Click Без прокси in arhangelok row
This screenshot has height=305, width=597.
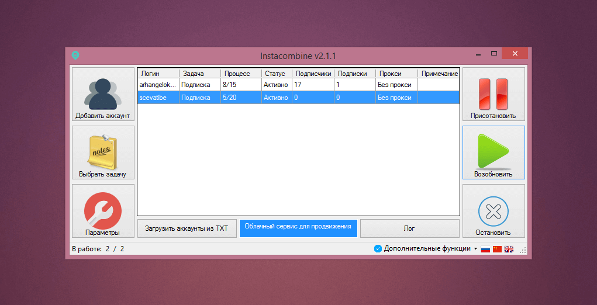point(395,85)
